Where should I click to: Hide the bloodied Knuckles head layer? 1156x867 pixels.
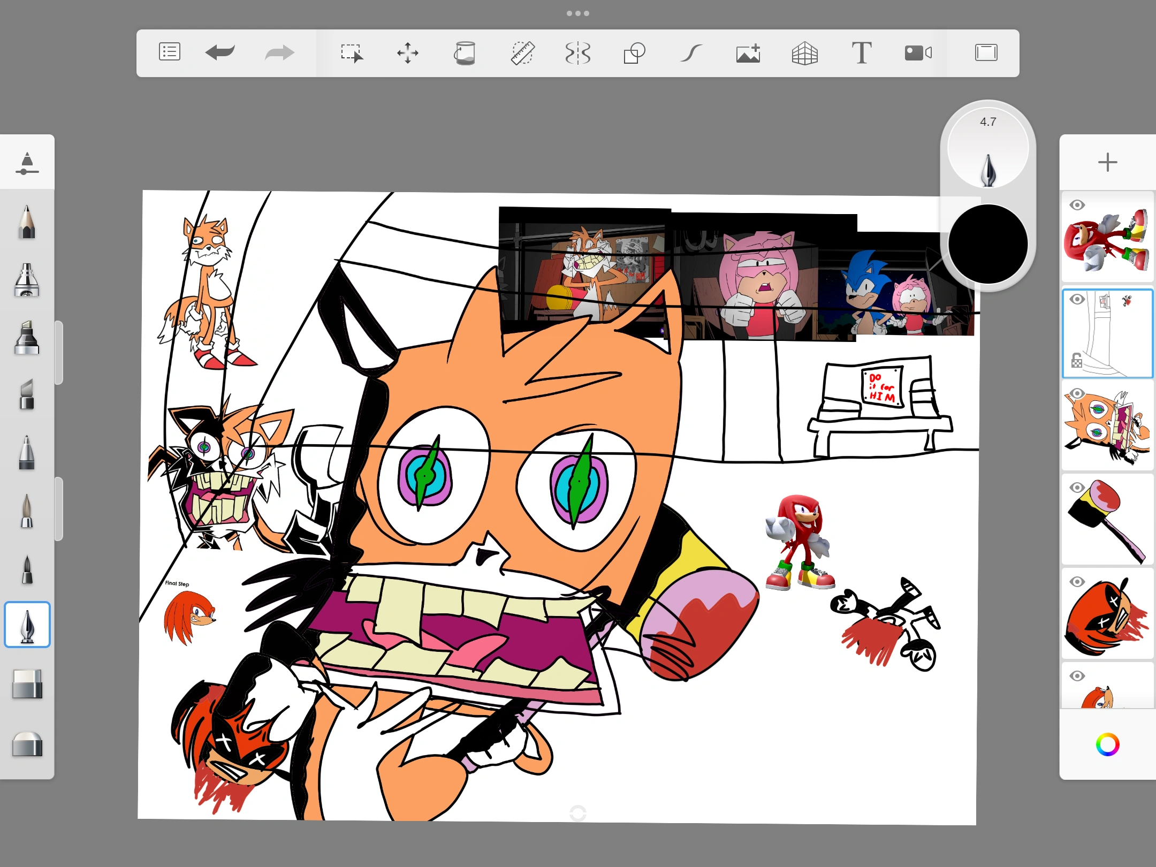tap(1077, 581)
